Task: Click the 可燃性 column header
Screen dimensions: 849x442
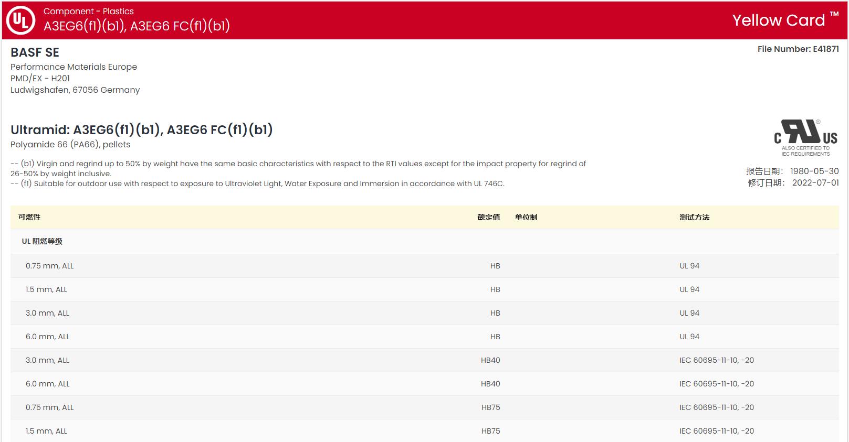Action: coord(29,217)
